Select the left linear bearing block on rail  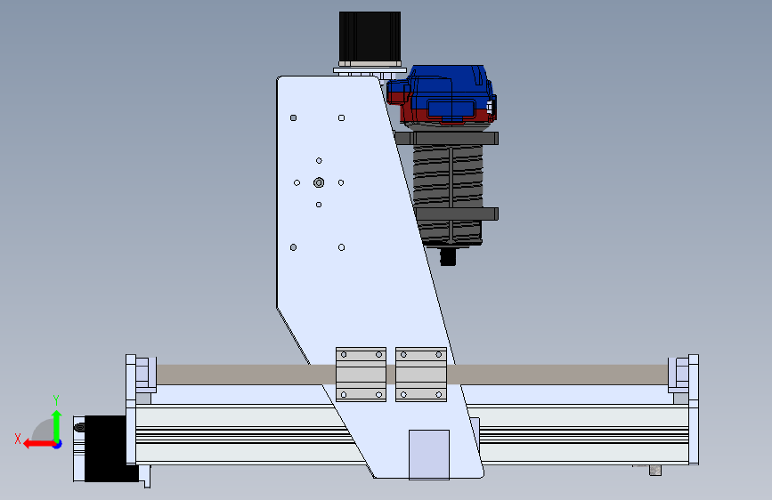(361, 375)
